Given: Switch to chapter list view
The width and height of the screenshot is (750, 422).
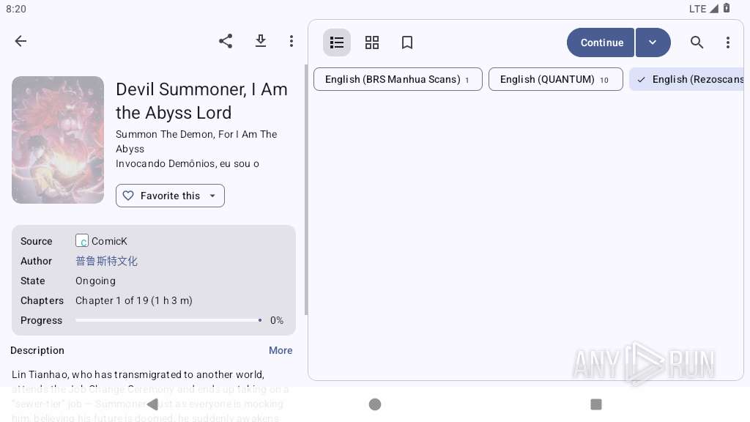Looking at the screenshot, I should point(337,42).
